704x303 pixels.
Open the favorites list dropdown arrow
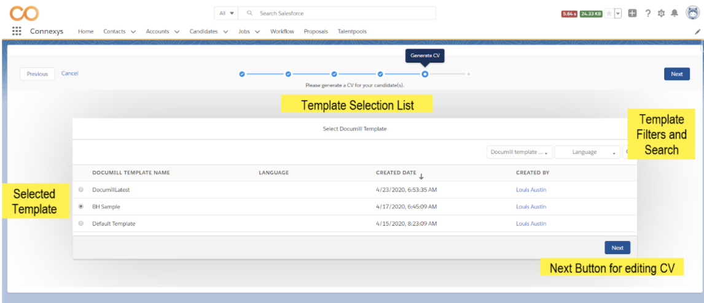(618, 13)
